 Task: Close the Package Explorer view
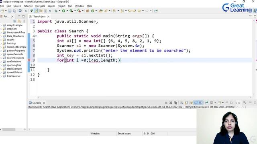click(12, 16)
